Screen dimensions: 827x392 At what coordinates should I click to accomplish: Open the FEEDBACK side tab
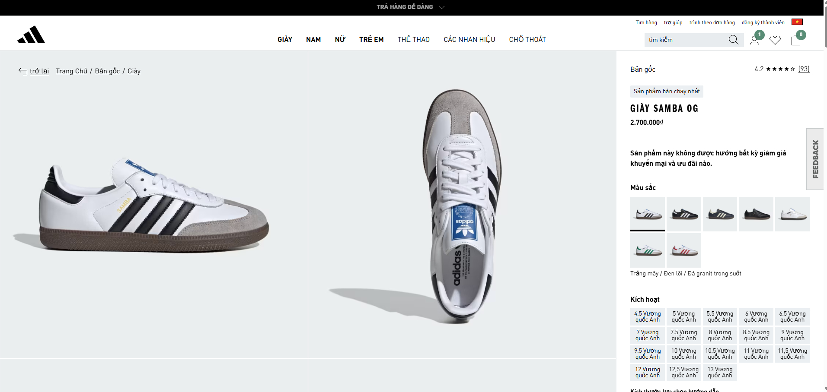(x=815, y=159)
